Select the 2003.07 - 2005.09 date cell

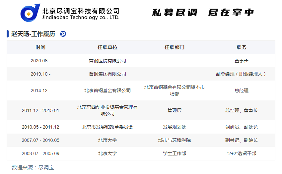coord(40,153)
